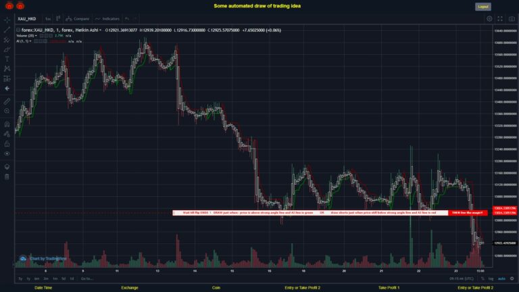Open the 1m interval selector
The image size is (519, 292).
coord(48,19)
